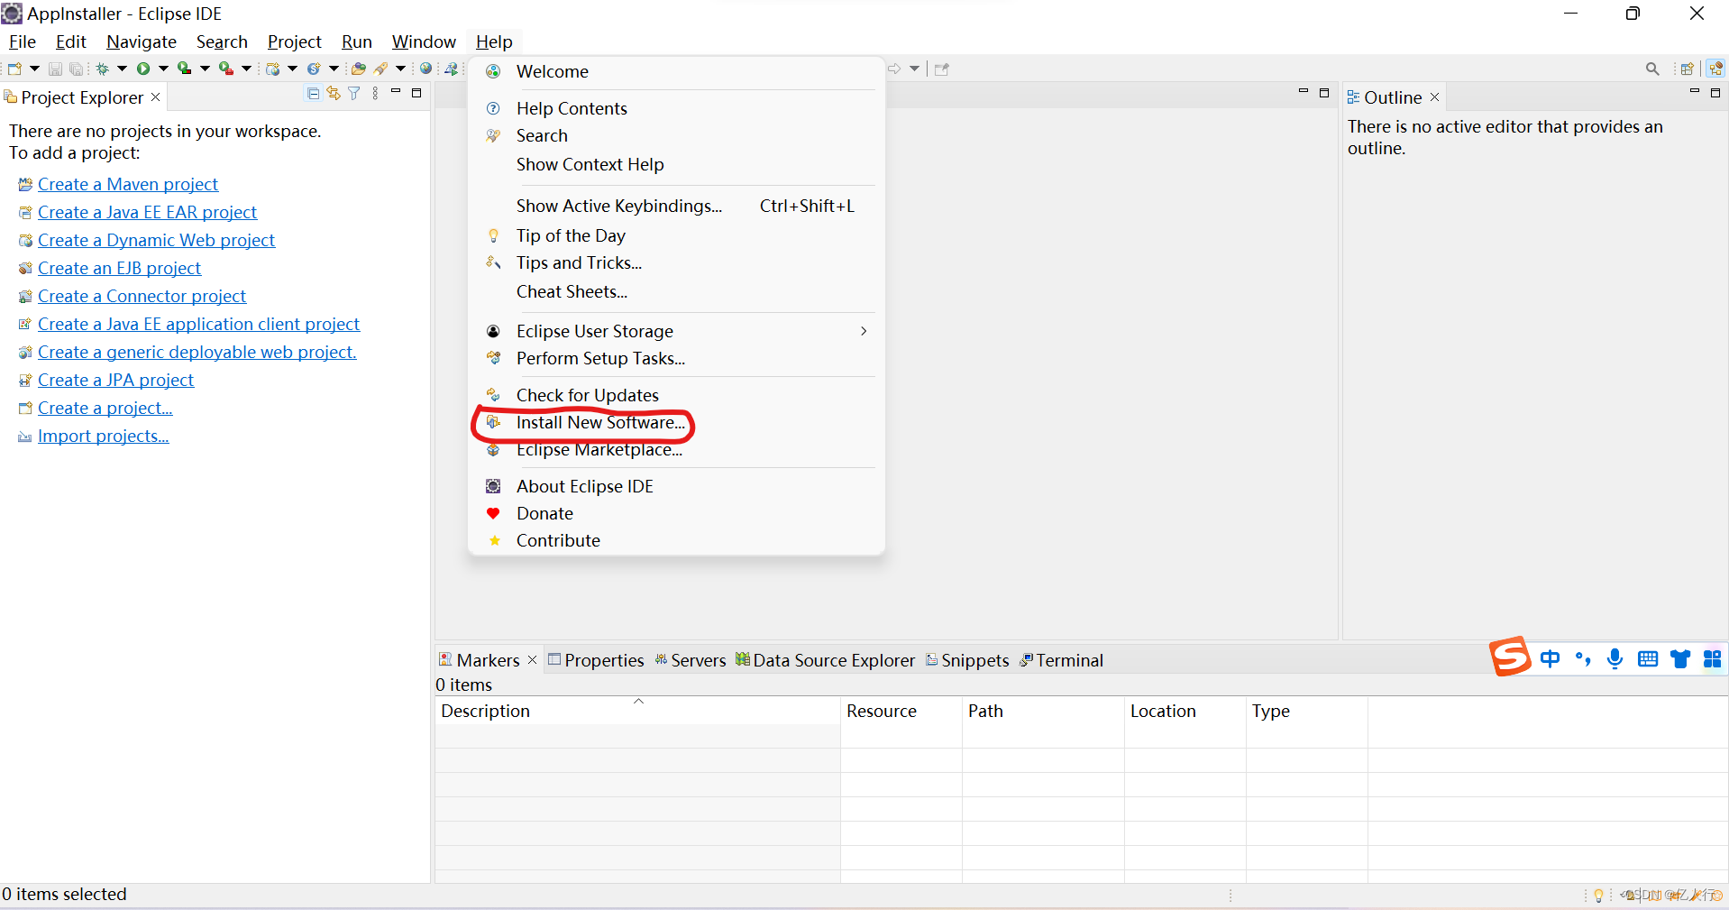The image size is (1729, 910).
Task: Click the External Tools run icon
Action: [x=225, y=69]
